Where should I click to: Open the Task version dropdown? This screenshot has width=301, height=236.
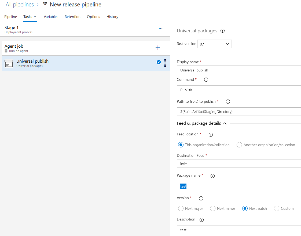pyautogui.click(x=214, y=44)
